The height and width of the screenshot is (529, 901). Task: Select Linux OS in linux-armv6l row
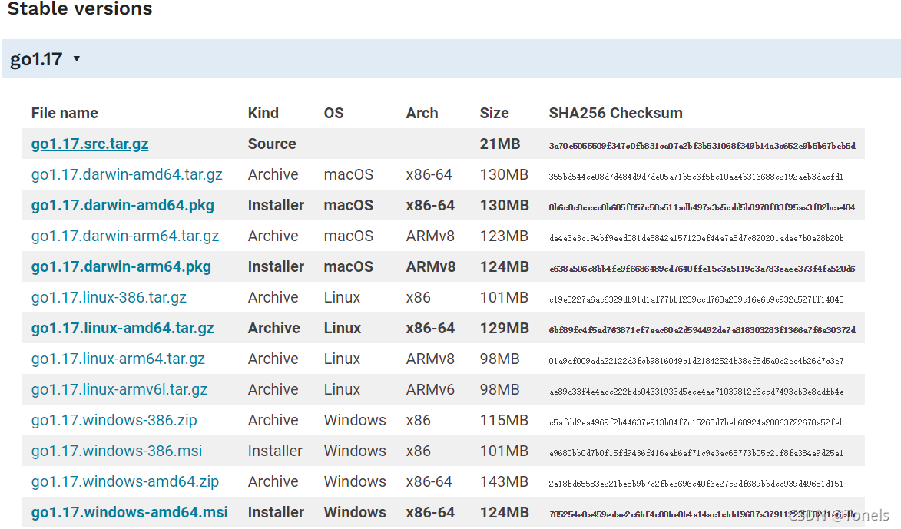(342, 389)
